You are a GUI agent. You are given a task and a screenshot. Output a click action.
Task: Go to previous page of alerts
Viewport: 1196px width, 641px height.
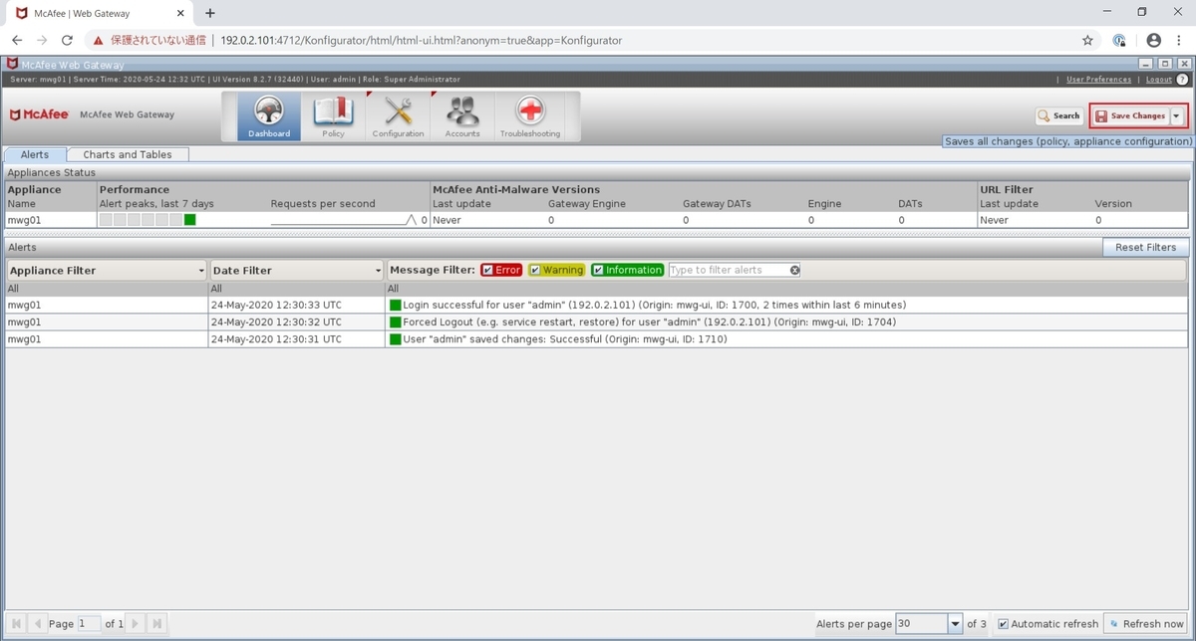[38, 623]
